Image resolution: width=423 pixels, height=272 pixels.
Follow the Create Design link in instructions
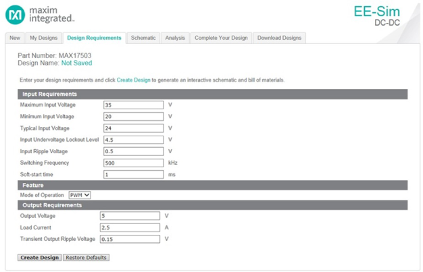coord(133,80)
